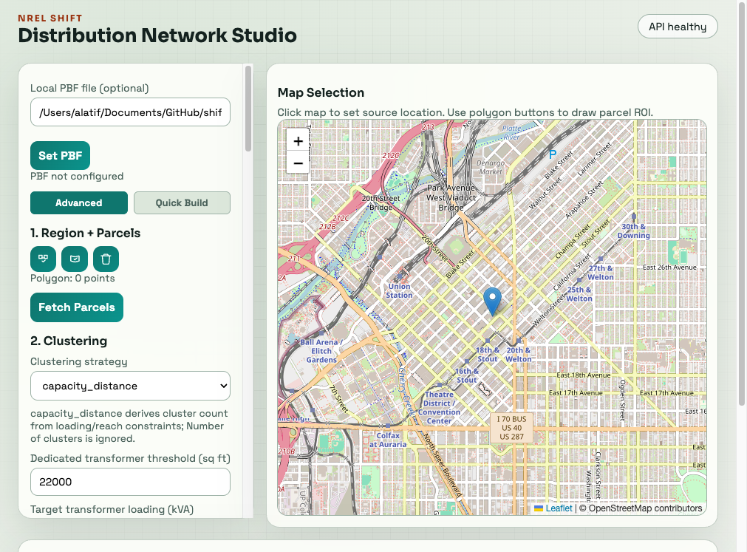The height and width of the screenshot is (552, 747).
Task: Click the blue parking P icon on map
Action: pyautogui.click(x=553, y=154)
